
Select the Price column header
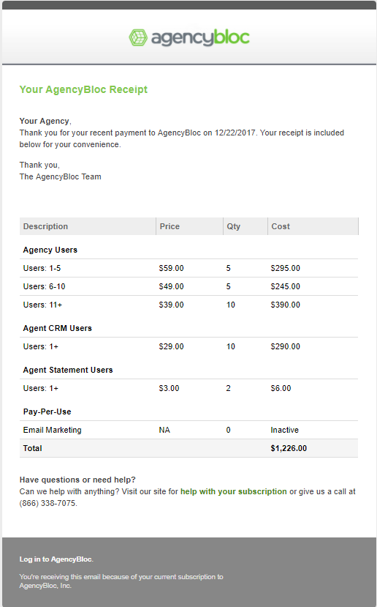pos(170,226)
